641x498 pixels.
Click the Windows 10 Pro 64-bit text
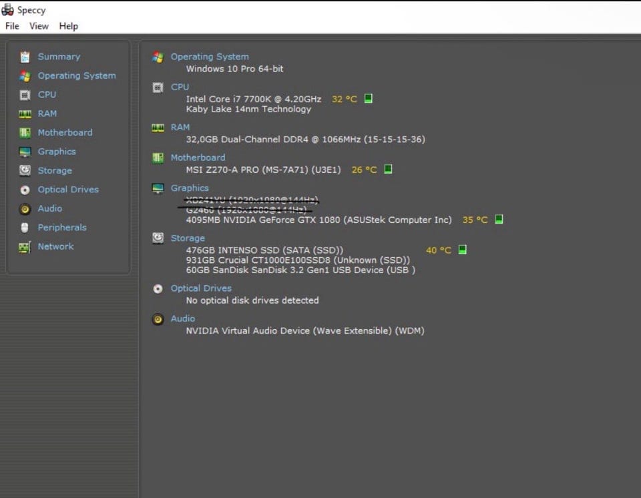click(x=234, y=69)
